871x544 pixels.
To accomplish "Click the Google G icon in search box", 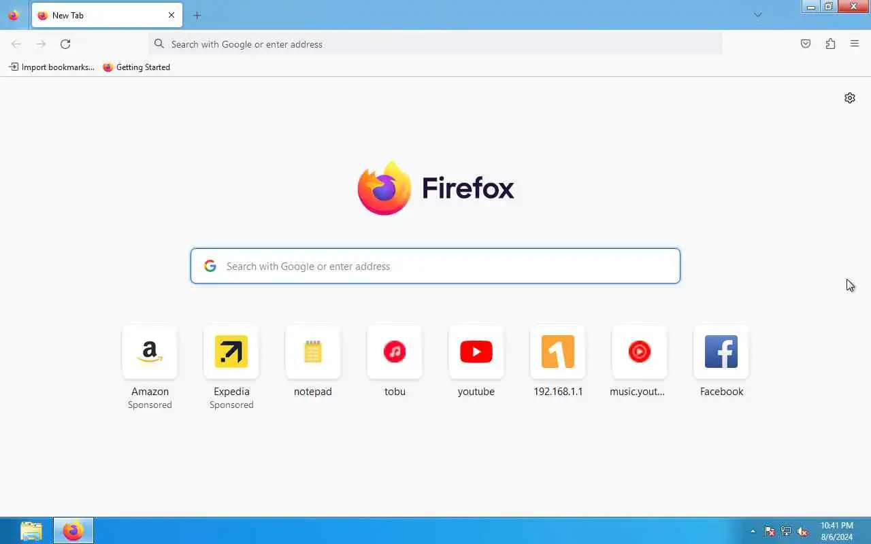I will coord(210,266).
